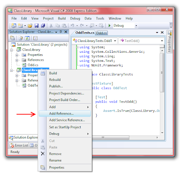This screenshot has height=176, width=180.
Task: Open the active files list dropdown arrow
Action: click(x=157, y=32)
